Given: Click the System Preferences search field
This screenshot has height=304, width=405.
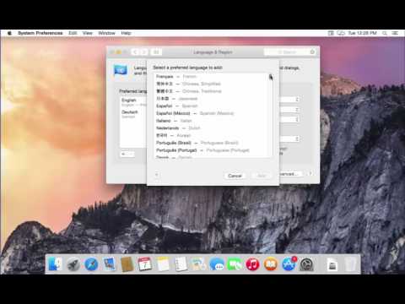Looking at the screenshot, I should [289, 52].
